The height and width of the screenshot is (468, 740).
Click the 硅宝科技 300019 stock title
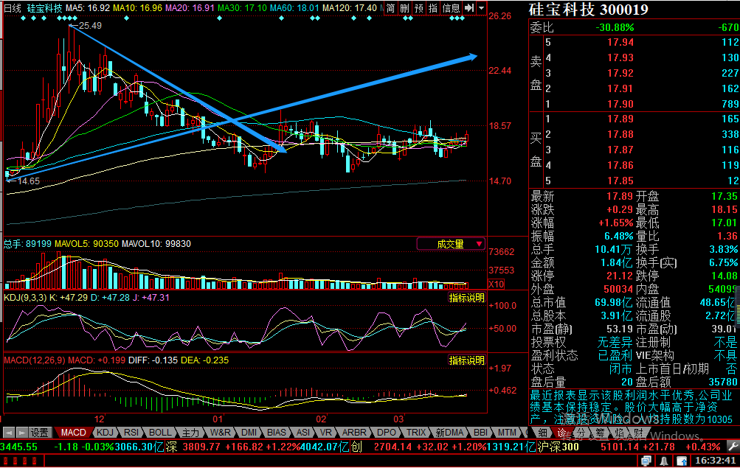(588, 10)
